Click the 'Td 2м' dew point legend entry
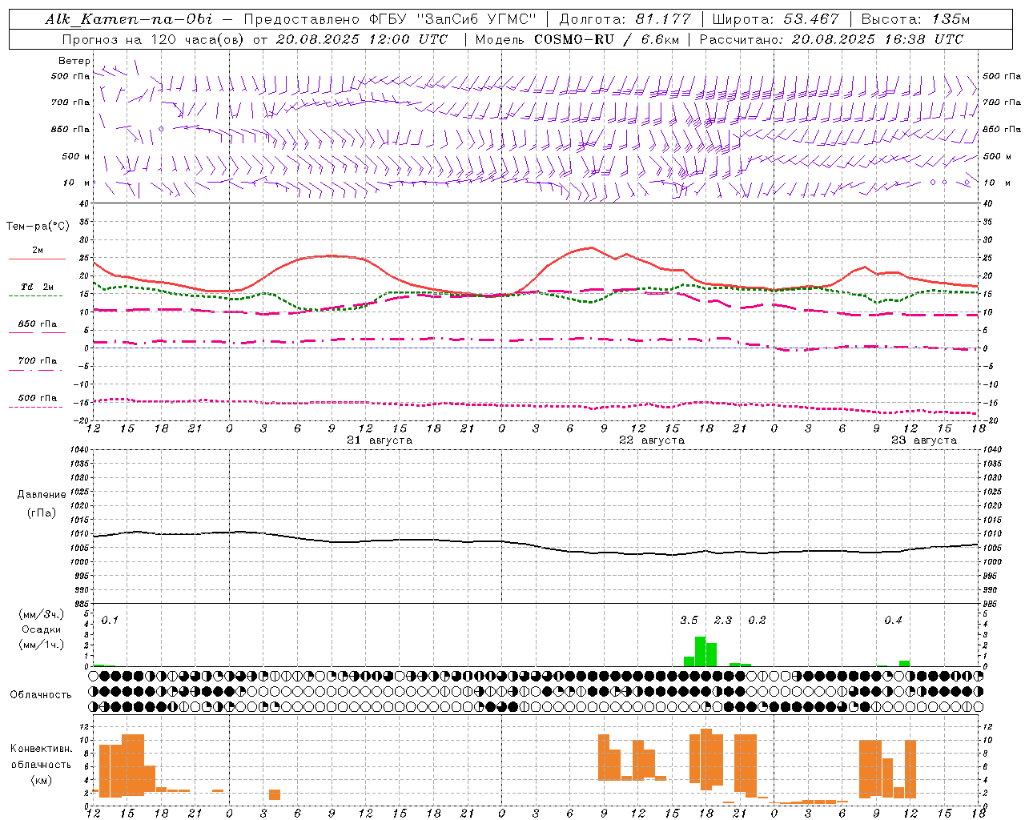Viewport: 1025px width, 820px height. 38,287
